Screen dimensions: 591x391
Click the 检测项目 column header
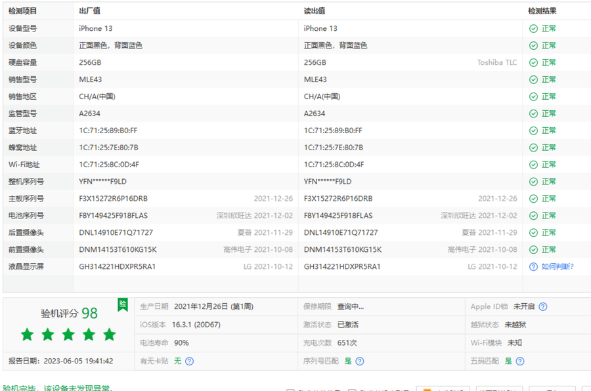tap(22, 11)
